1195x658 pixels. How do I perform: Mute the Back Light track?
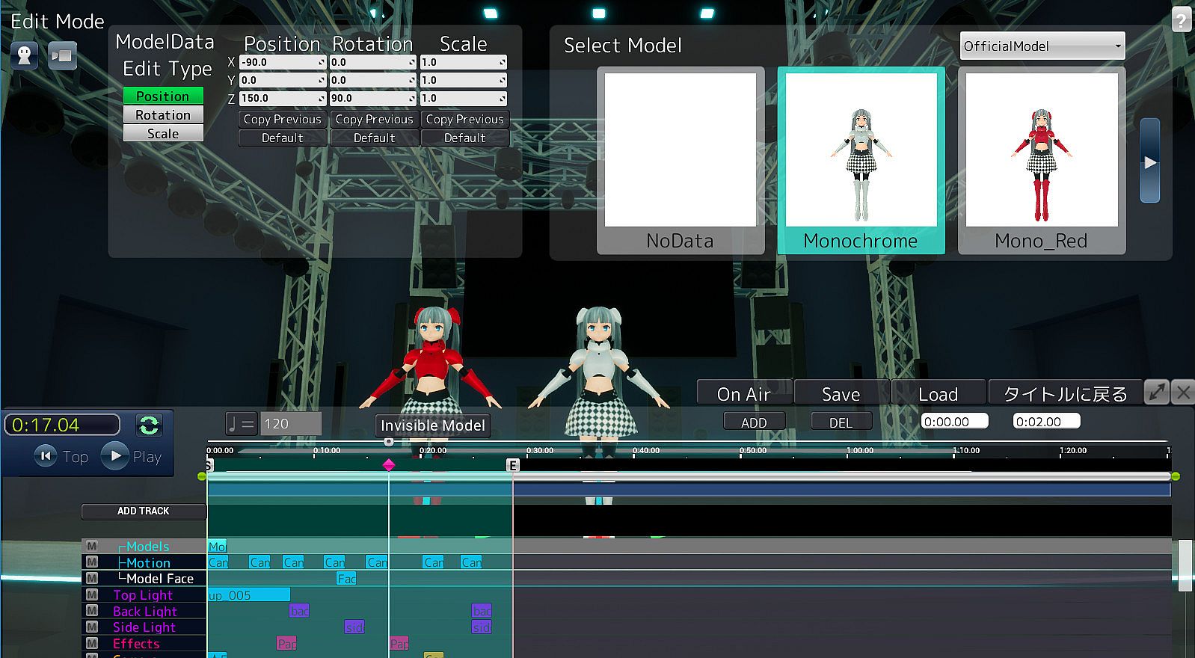click(92, 611)
